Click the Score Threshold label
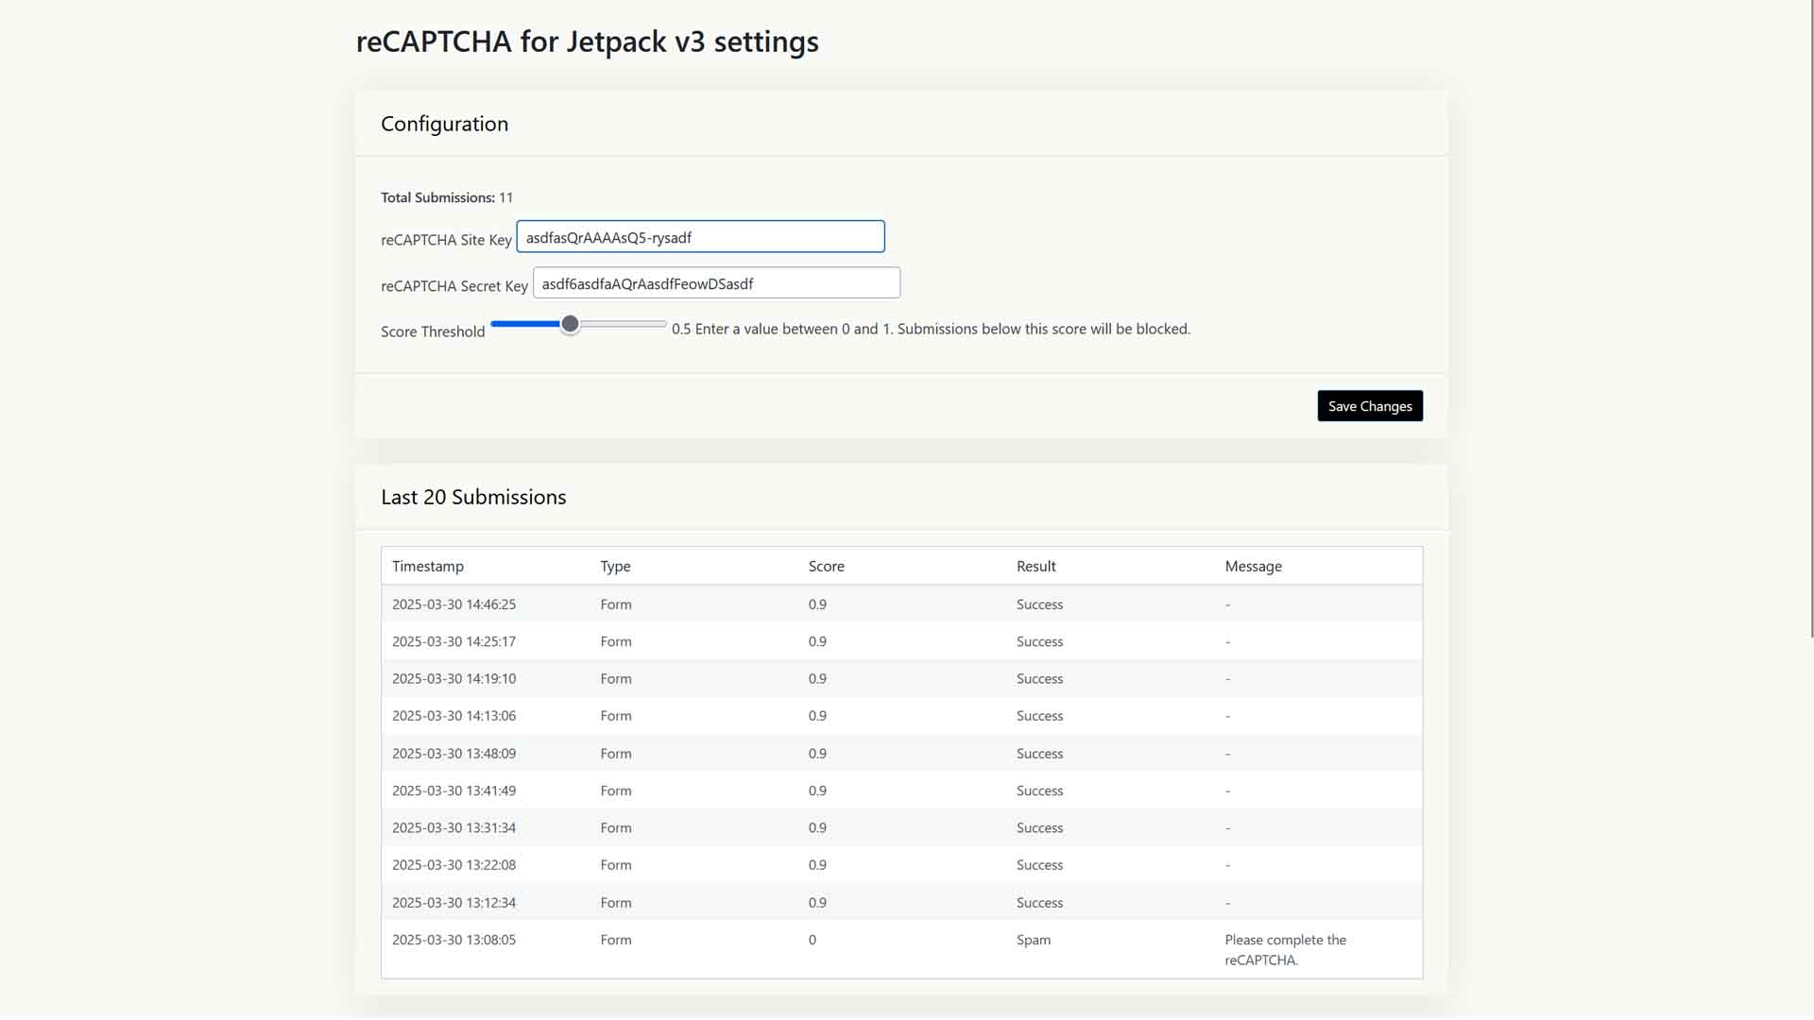The height and width of the screenshot is (1020, 1814). point(433,331)
